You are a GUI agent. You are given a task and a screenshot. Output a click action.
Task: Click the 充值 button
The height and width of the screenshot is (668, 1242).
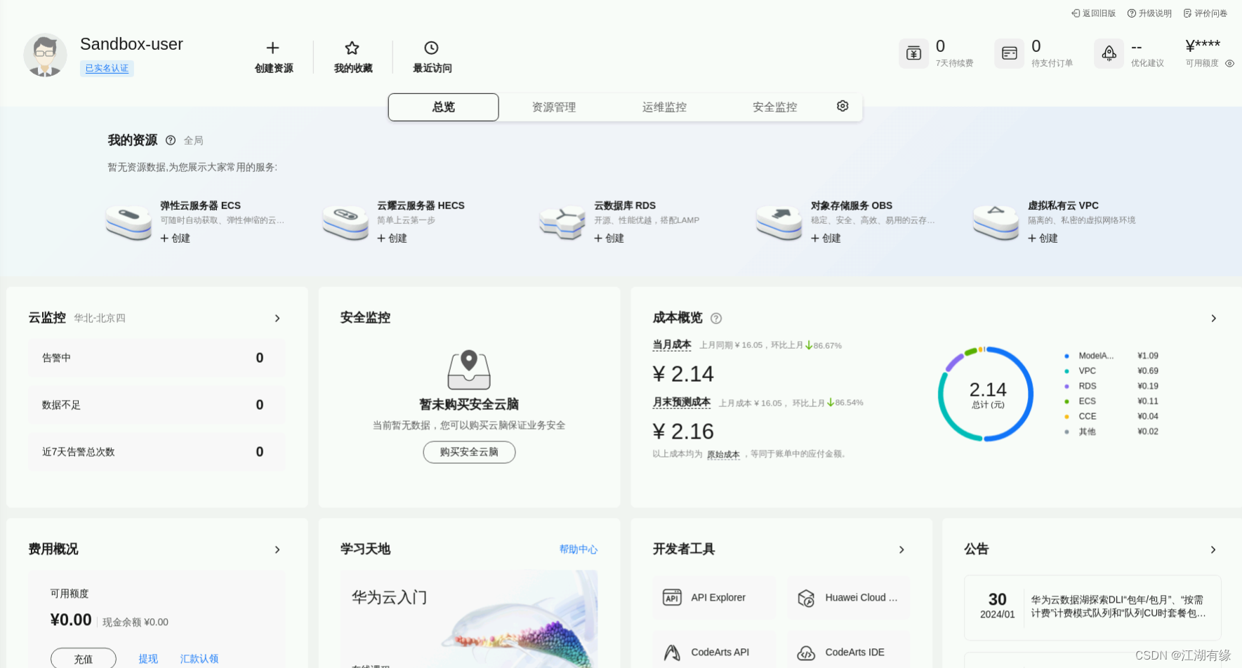(x=84, y=659)
